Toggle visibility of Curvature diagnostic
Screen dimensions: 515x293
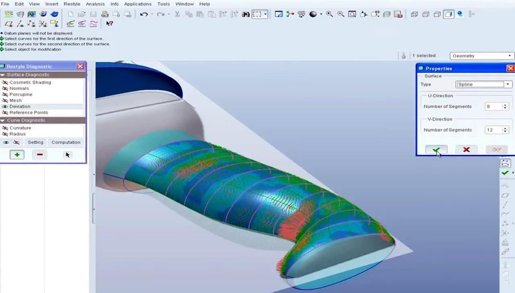(5, 128)
